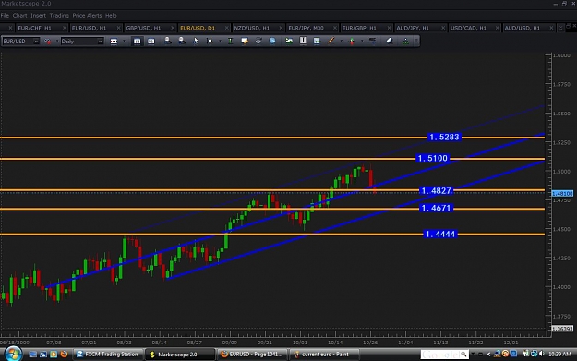Viewport: 577px width, 361px height.
Task: Click the red period settings icon
Action: pos(47,42)
